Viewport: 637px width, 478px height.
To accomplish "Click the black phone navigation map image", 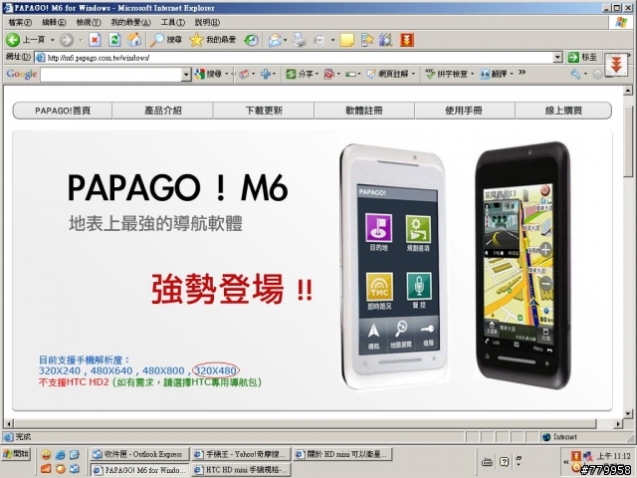I will point(525,265).
